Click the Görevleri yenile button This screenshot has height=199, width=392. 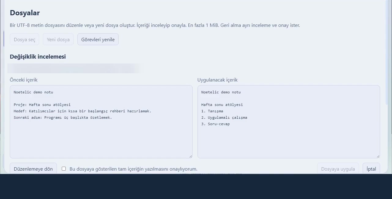click(x=98, y=39)
